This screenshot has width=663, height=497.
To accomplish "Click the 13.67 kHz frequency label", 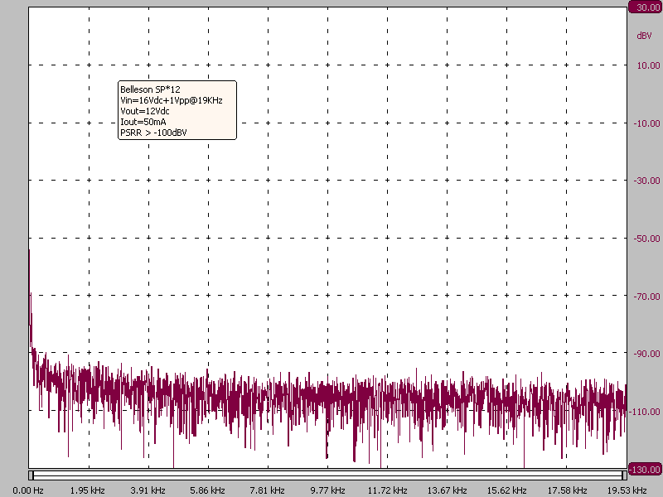I will point(447,490).
